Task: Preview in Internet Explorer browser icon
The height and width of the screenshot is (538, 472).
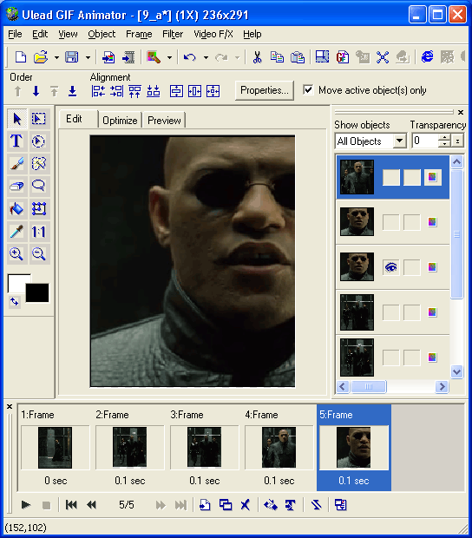Action: pos(427,57)
